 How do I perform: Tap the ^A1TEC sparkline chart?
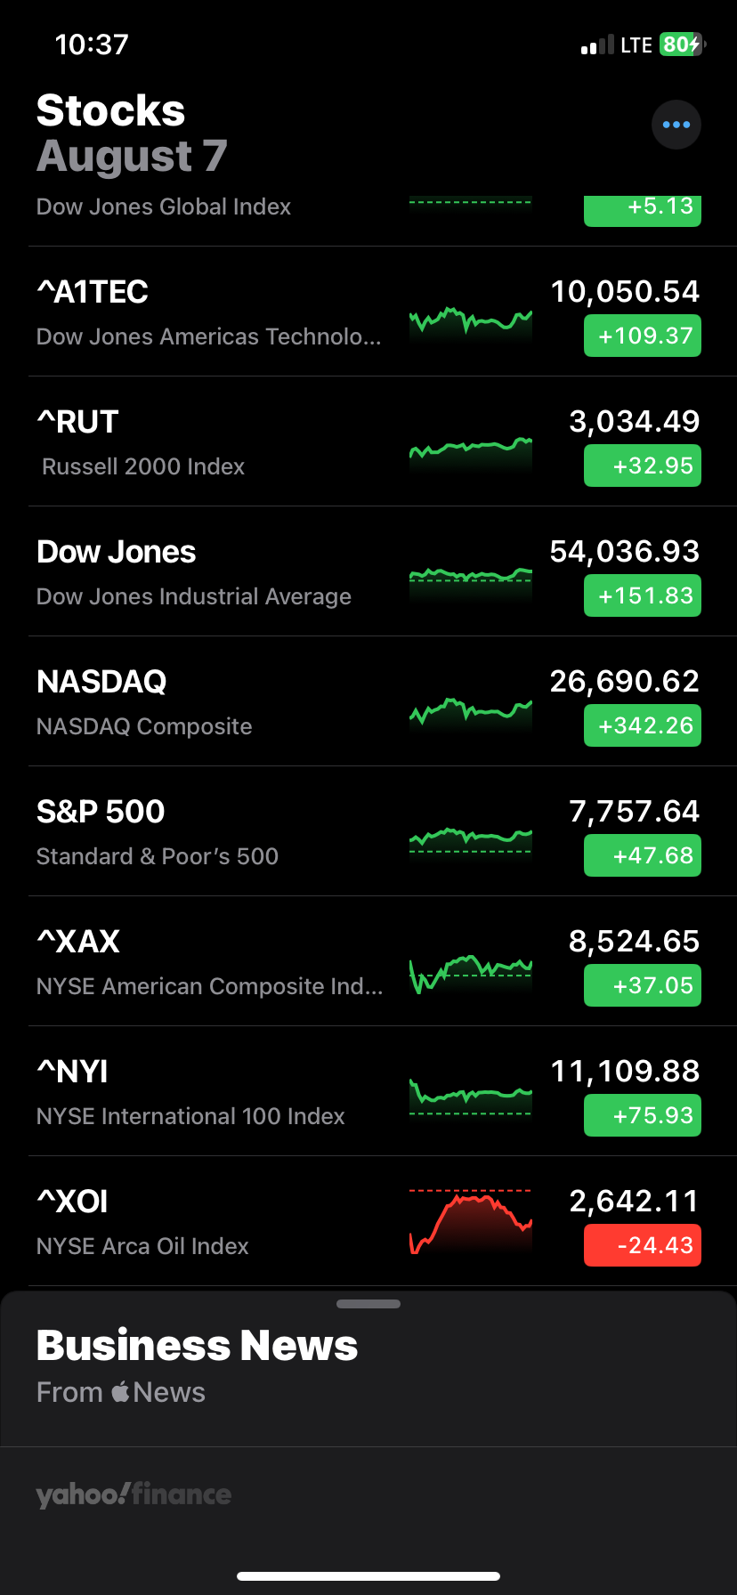pyautogui.click(x=471, y=320)
